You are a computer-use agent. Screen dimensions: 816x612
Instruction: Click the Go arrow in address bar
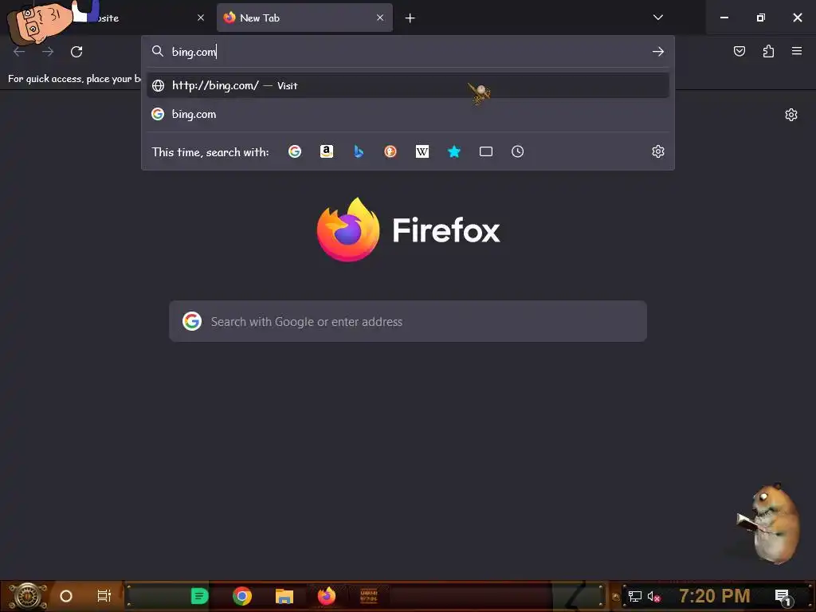click(657, 52)
